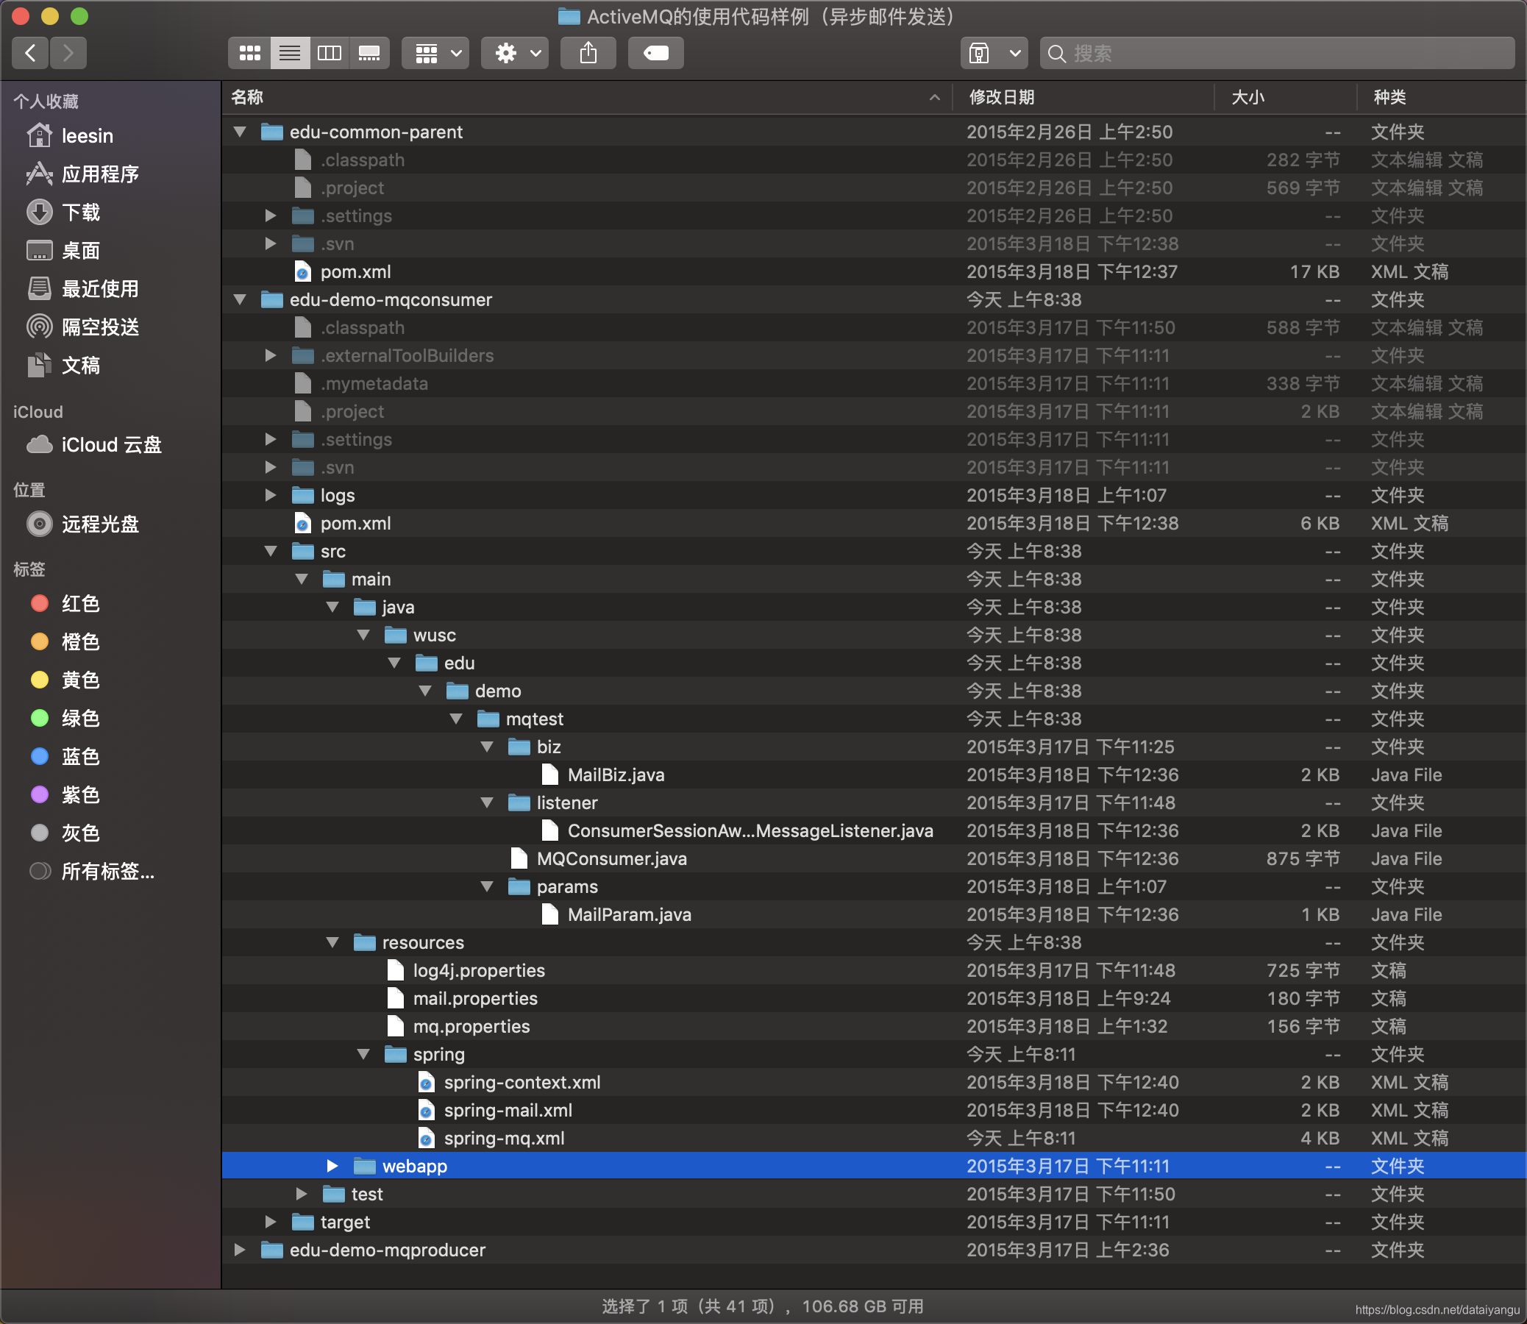This screenshot has height=1324, width=1527.
Task: Click the Edit Tags toolbar icon
Action: [x=656, y=53]
